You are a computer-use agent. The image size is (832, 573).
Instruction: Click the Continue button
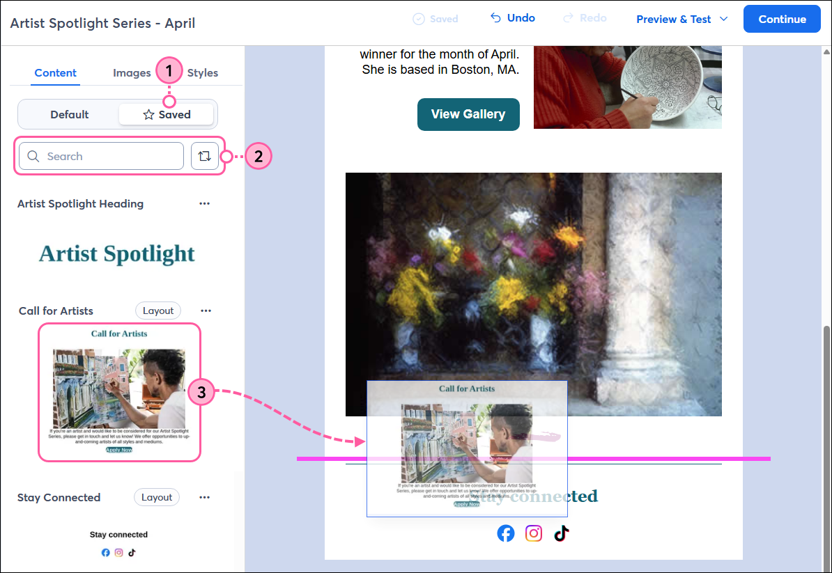point(781,19)
